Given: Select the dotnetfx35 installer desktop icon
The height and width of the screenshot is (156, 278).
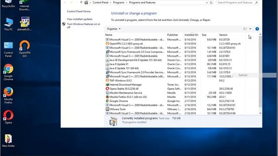Looking at the screenshot, I should click(x=25, y=24).
